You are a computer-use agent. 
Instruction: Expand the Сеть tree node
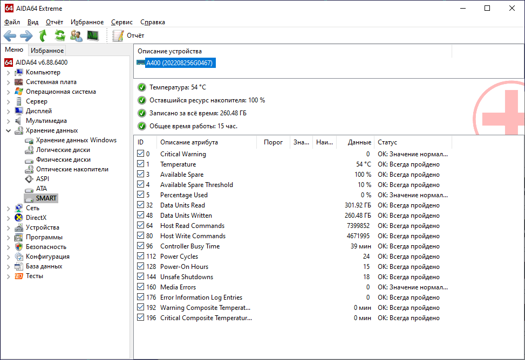click(9, 209)
